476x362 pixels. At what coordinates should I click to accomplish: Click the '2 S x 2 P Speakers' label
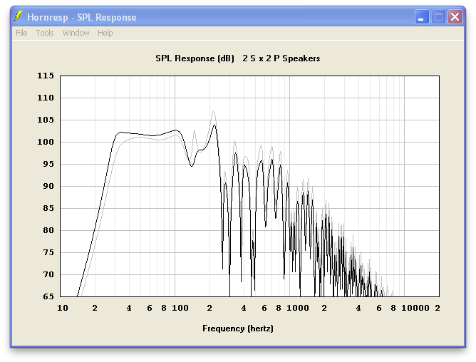(x=281, y=58)
